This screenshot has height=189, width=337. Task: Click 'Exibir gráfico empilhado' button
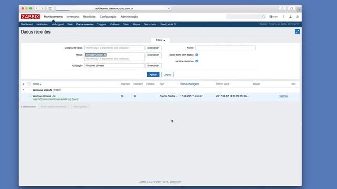point(54,107)
